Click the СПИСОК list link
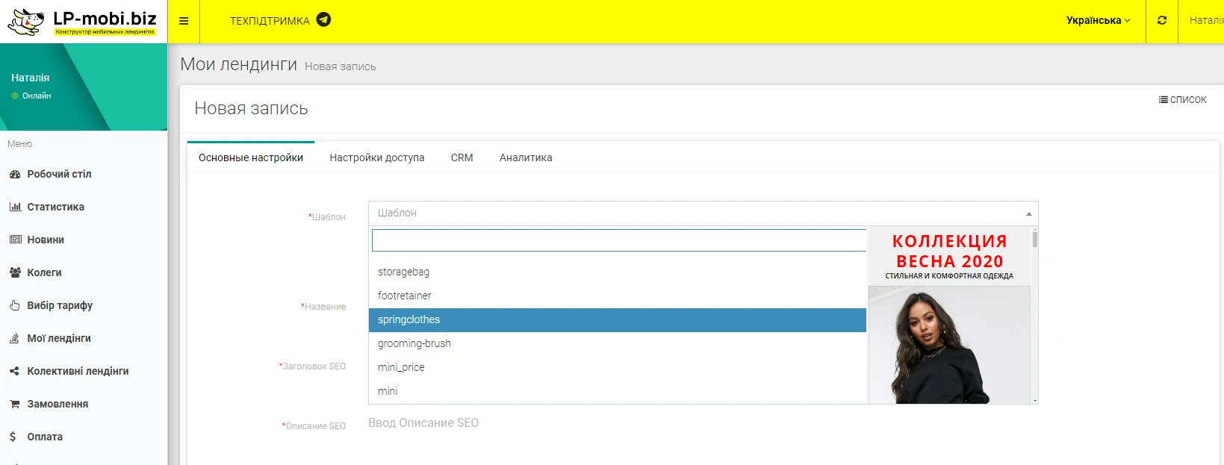This screenshot has width=1224, height=465. [x=1182, y=99]
